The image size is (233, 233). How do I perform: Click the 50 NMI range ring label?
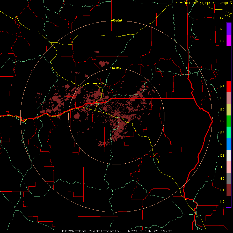click(116, 68)
